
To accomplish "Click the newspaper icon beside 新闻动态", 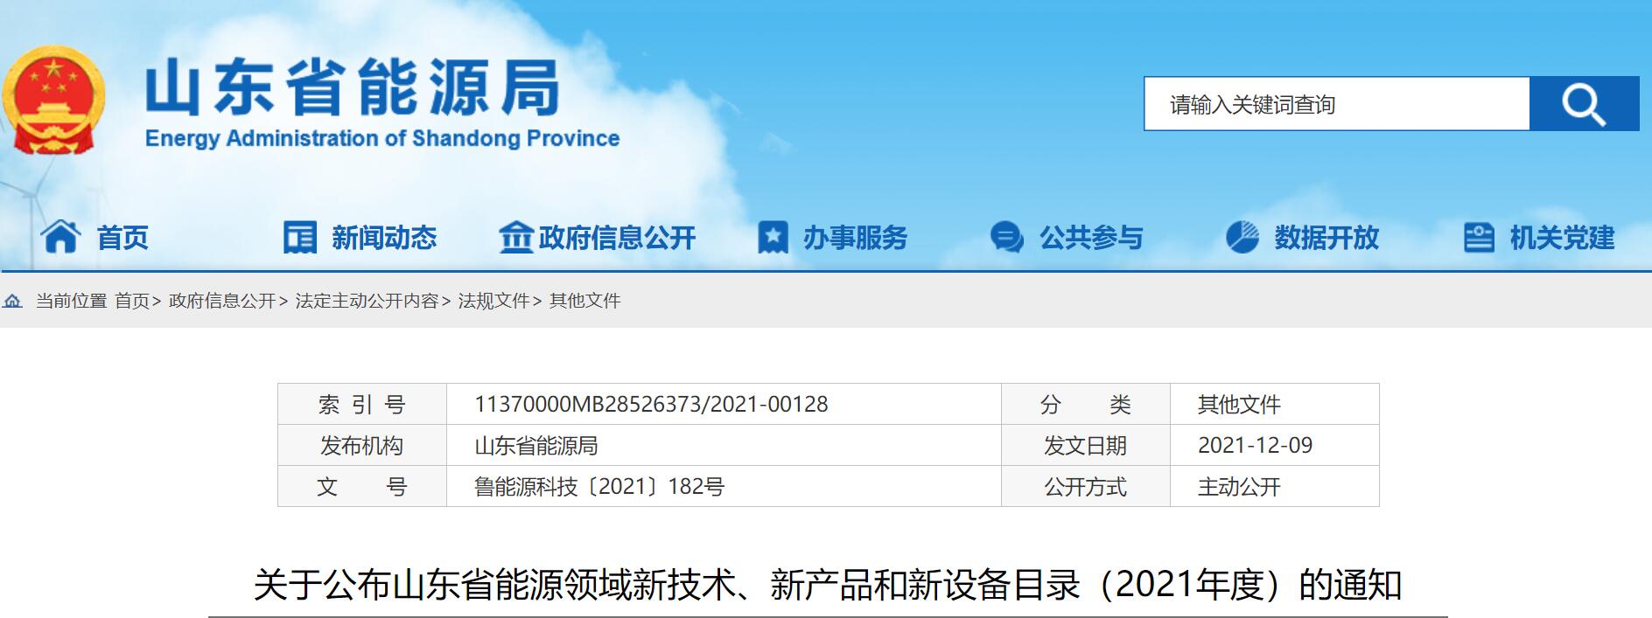I will (x=299, y=237).
